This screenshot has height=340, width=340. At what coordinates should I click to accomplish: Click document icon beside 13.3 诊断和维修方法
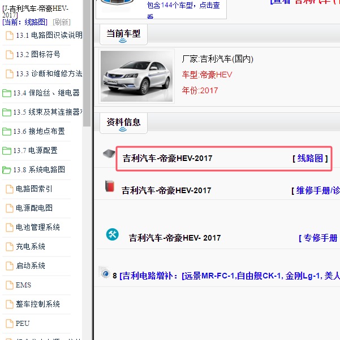coord(10,74)
